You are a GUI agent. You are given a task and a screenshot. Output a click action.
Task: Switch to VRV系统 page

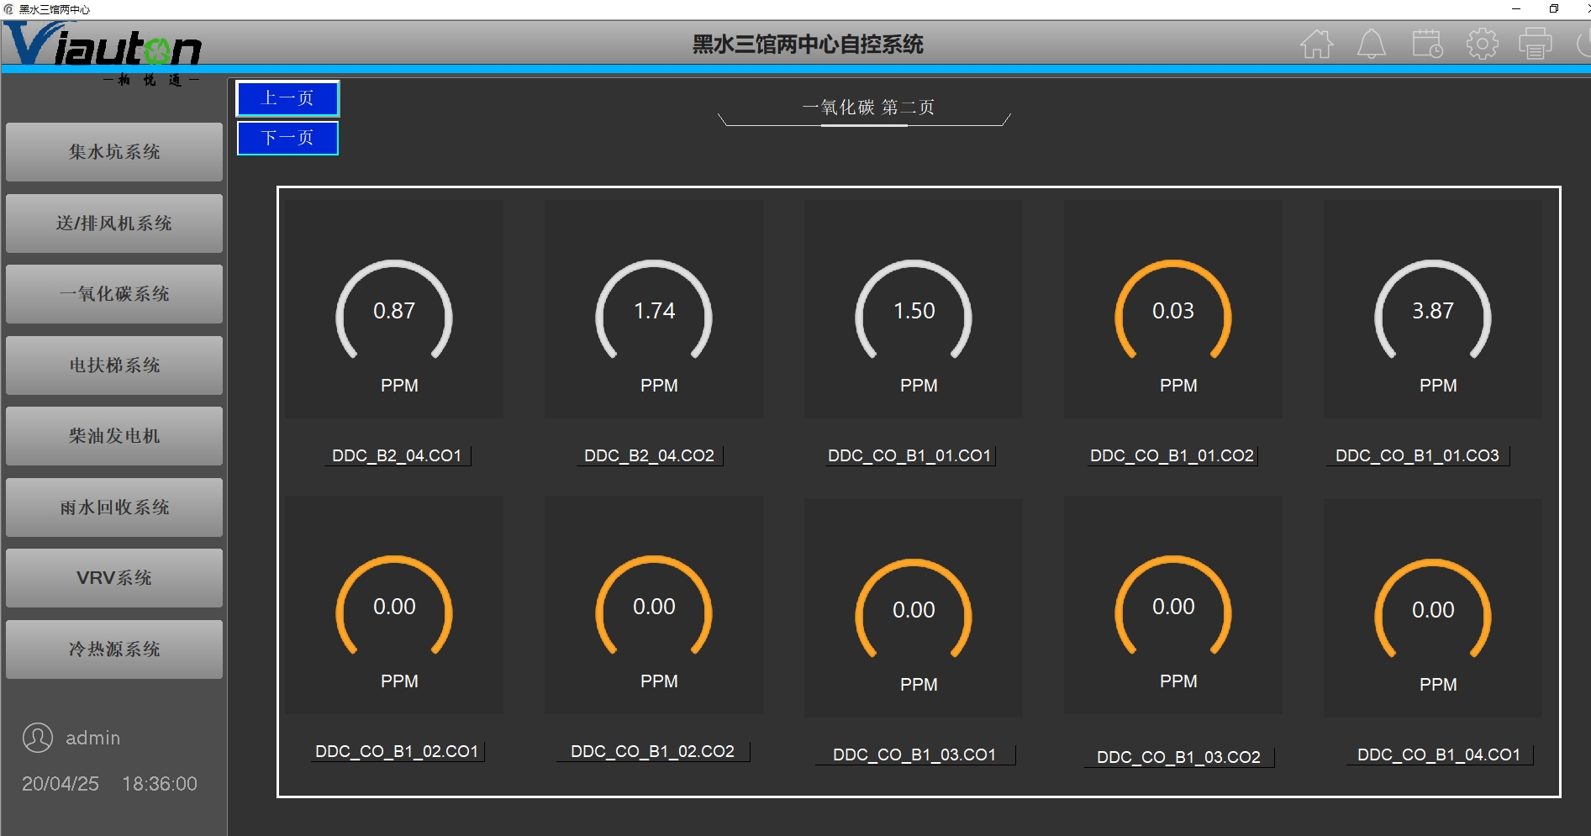(x=114, y=578)
